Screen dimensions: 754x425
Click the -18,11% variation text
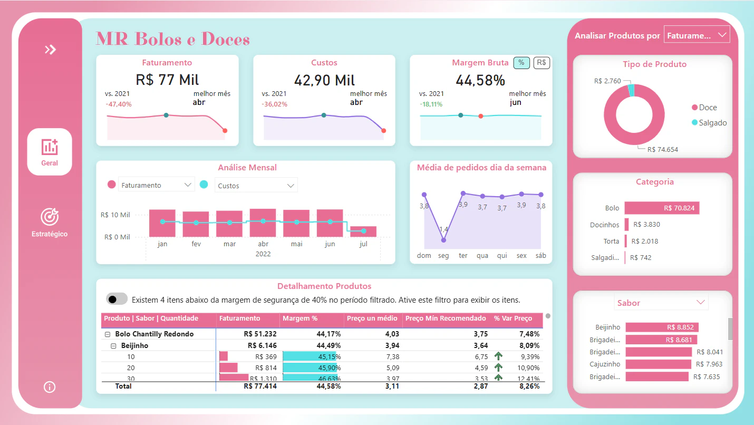coord(431,104)
